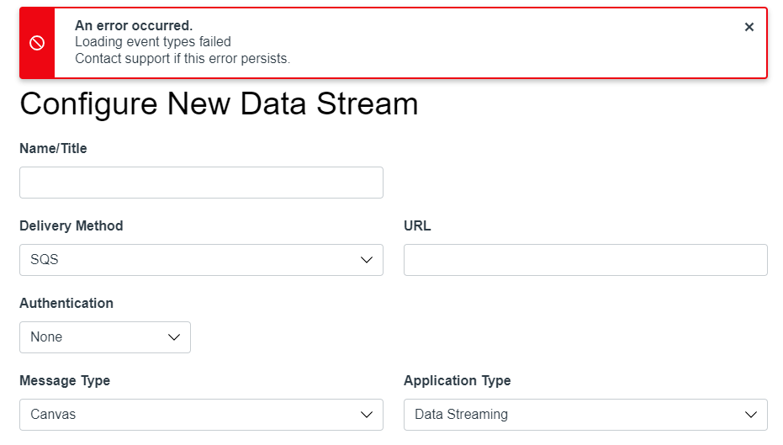Click the red prohibited error icon
The height and width of the screenshot is (445, 783).
click(x=37, y=44)
